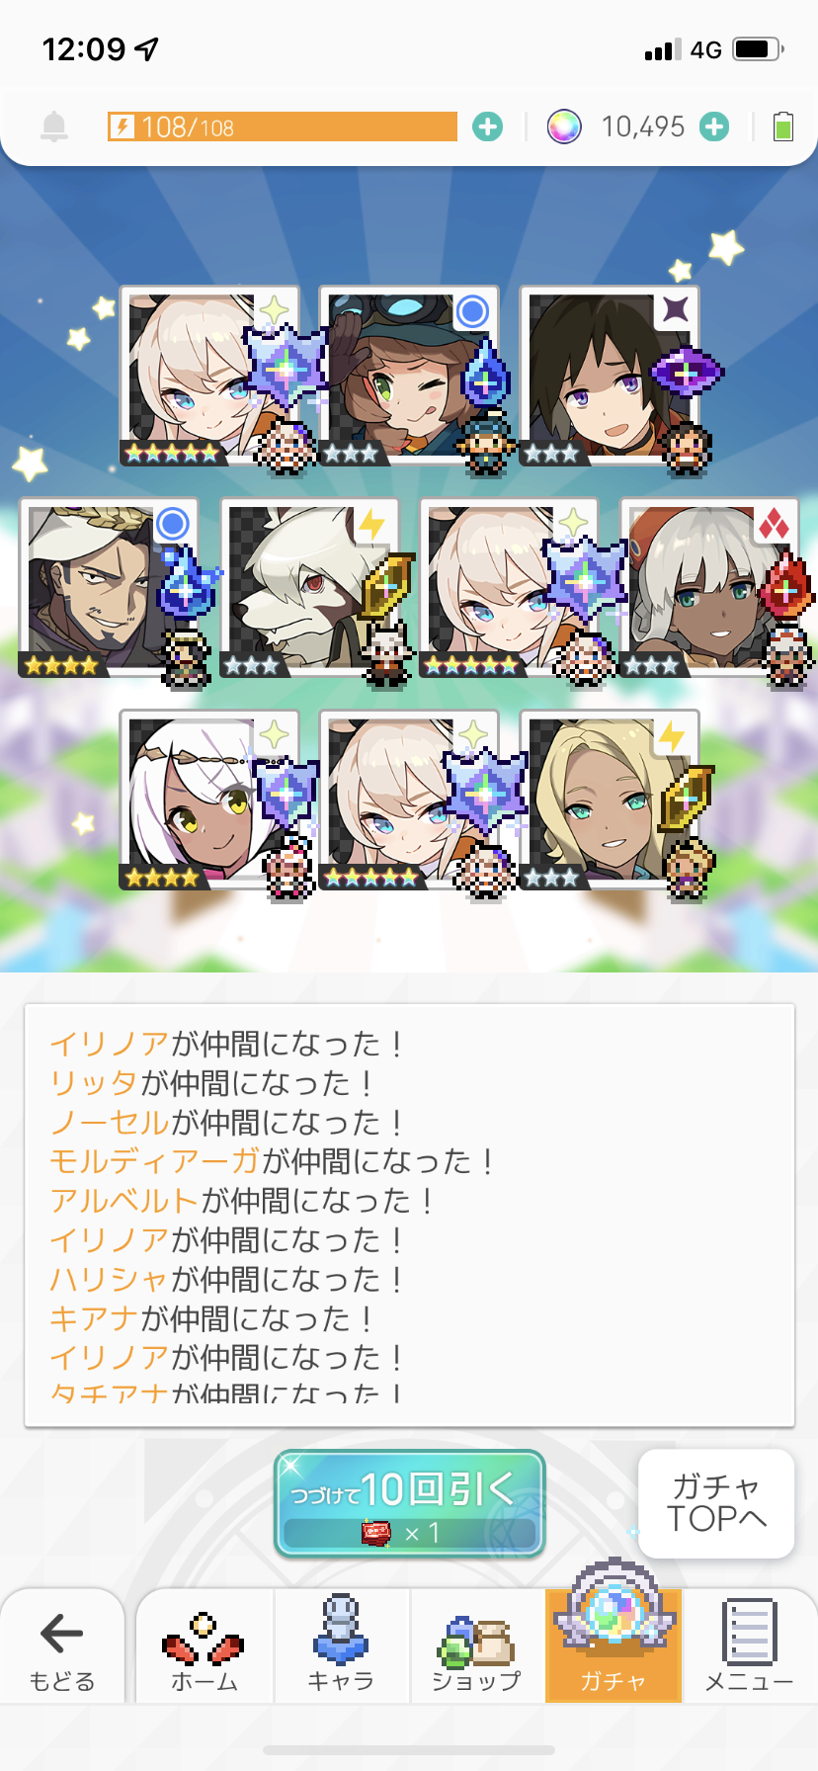
Task: Open the Home (ホーム) tab
Action: (x=204, y=1645)
